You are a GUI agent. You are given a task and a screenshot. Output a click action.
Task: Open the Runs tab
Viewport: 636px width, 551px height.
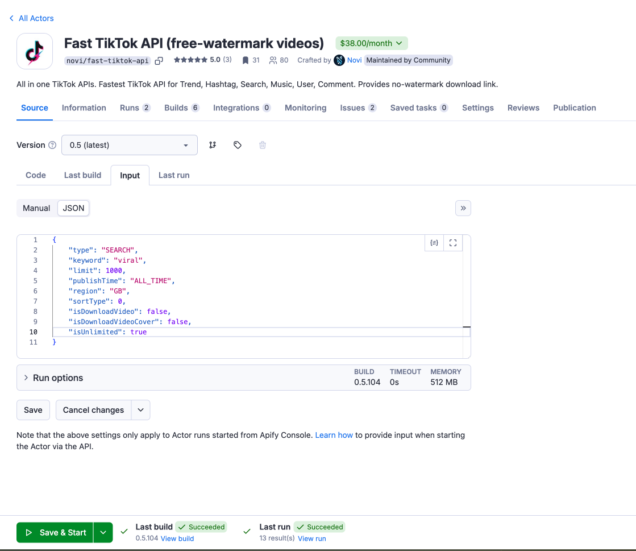click(135, 107)
